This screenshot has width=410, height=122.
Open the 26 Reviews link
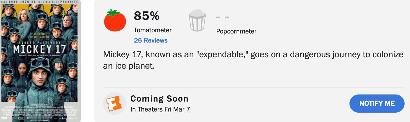(151, 40)
